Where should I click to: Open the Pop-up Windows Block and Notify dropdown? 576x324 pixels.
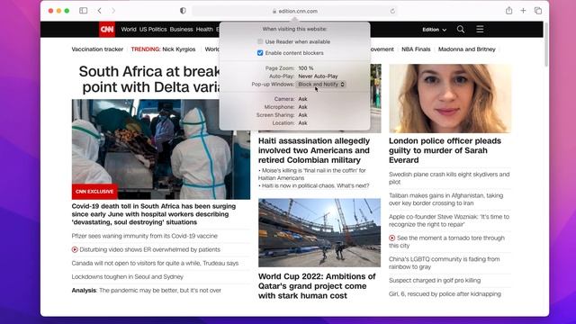320,85
